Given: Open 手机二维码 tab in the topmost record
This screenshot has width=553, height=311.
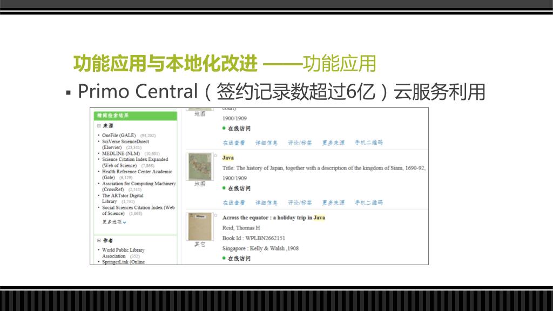Looking at the screenshot, I should [x=368, y=143].
